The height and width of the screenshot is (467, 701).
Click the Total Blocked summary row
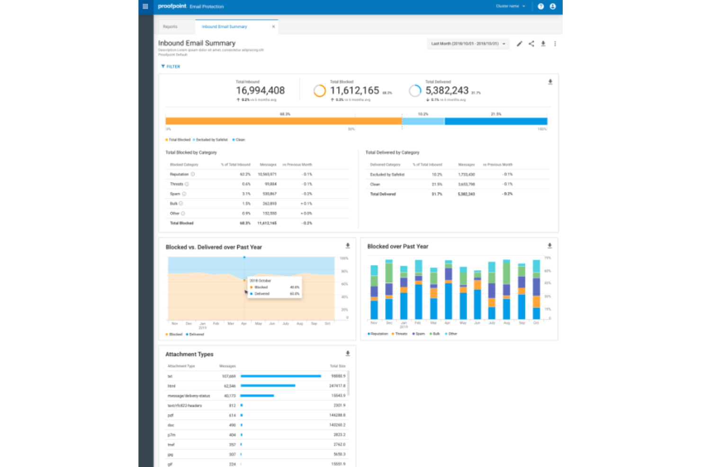257,223
